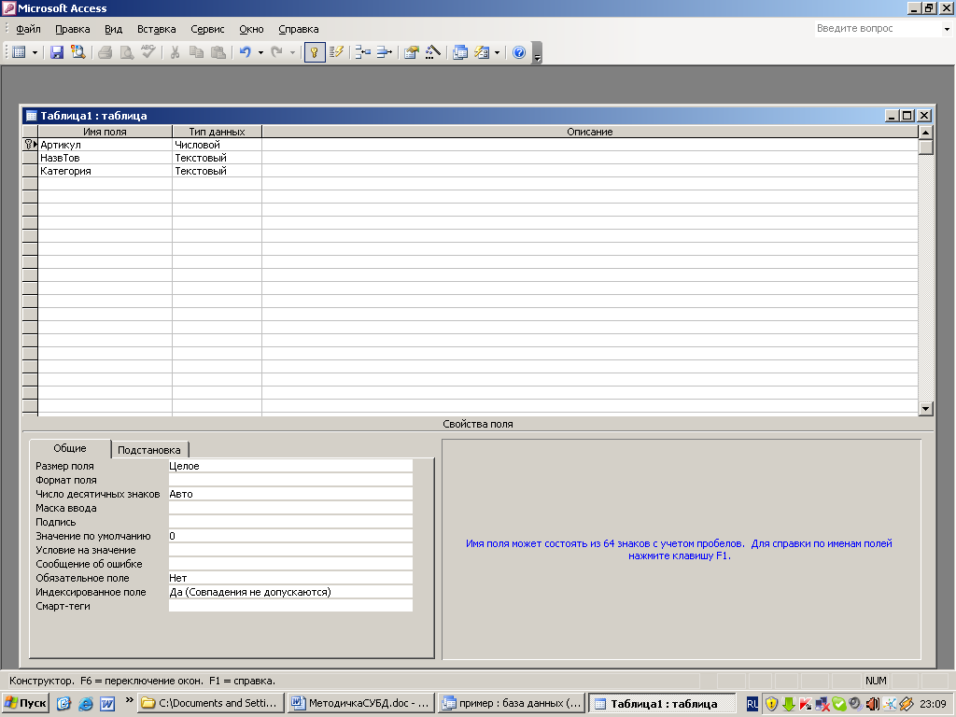Screen dimensions: 956x717
Task: Click the table grid scroll up arrow
Action: (x=925, y=133)
